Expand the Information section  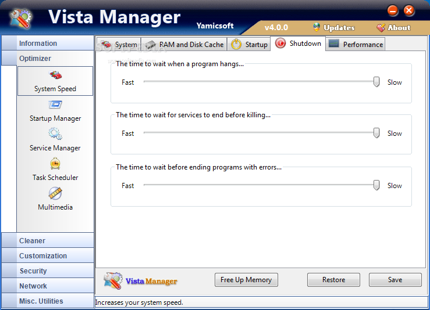48,43
